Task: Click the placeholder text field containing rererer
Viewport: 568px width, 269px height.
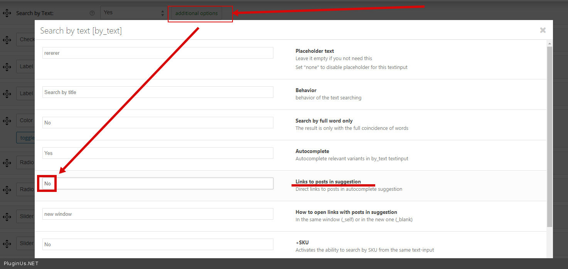Action: click(x=158, y=53)
